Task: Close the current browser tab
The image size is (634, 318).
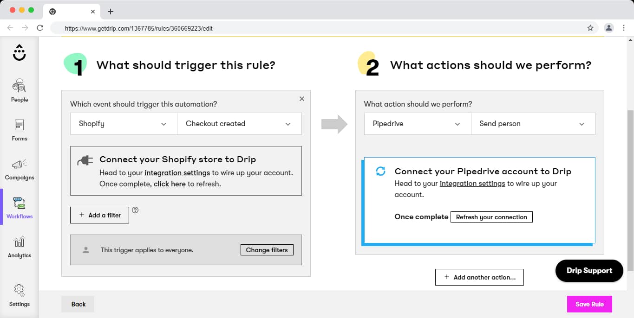Action: [x=93, y=12]
